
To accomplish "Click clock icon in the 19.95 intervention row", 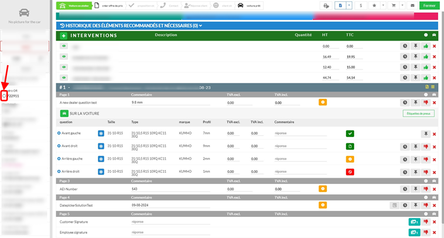I will (405, 57).
